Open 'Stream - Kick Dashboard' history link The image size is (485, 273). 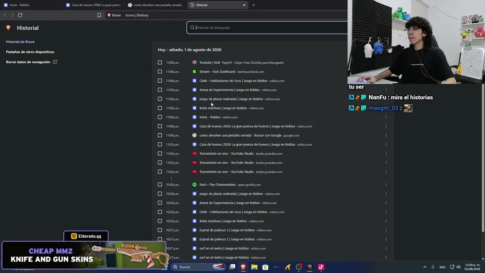[217, 72]
